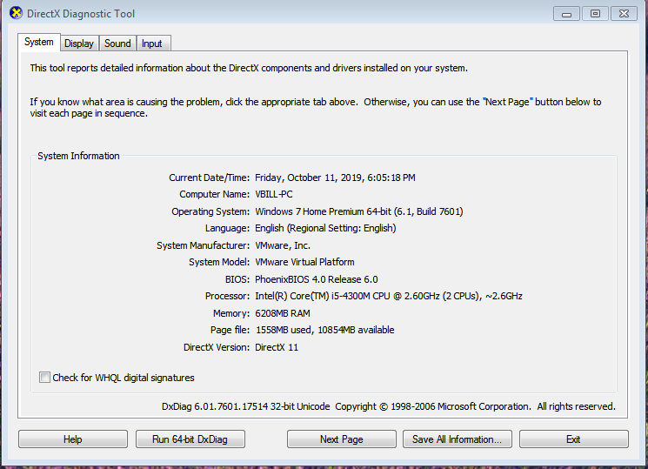This screenshot has height=469, width=648.
Task: Click 'VMware Virtual Platform' model value
Action: (x=304, y=262)
